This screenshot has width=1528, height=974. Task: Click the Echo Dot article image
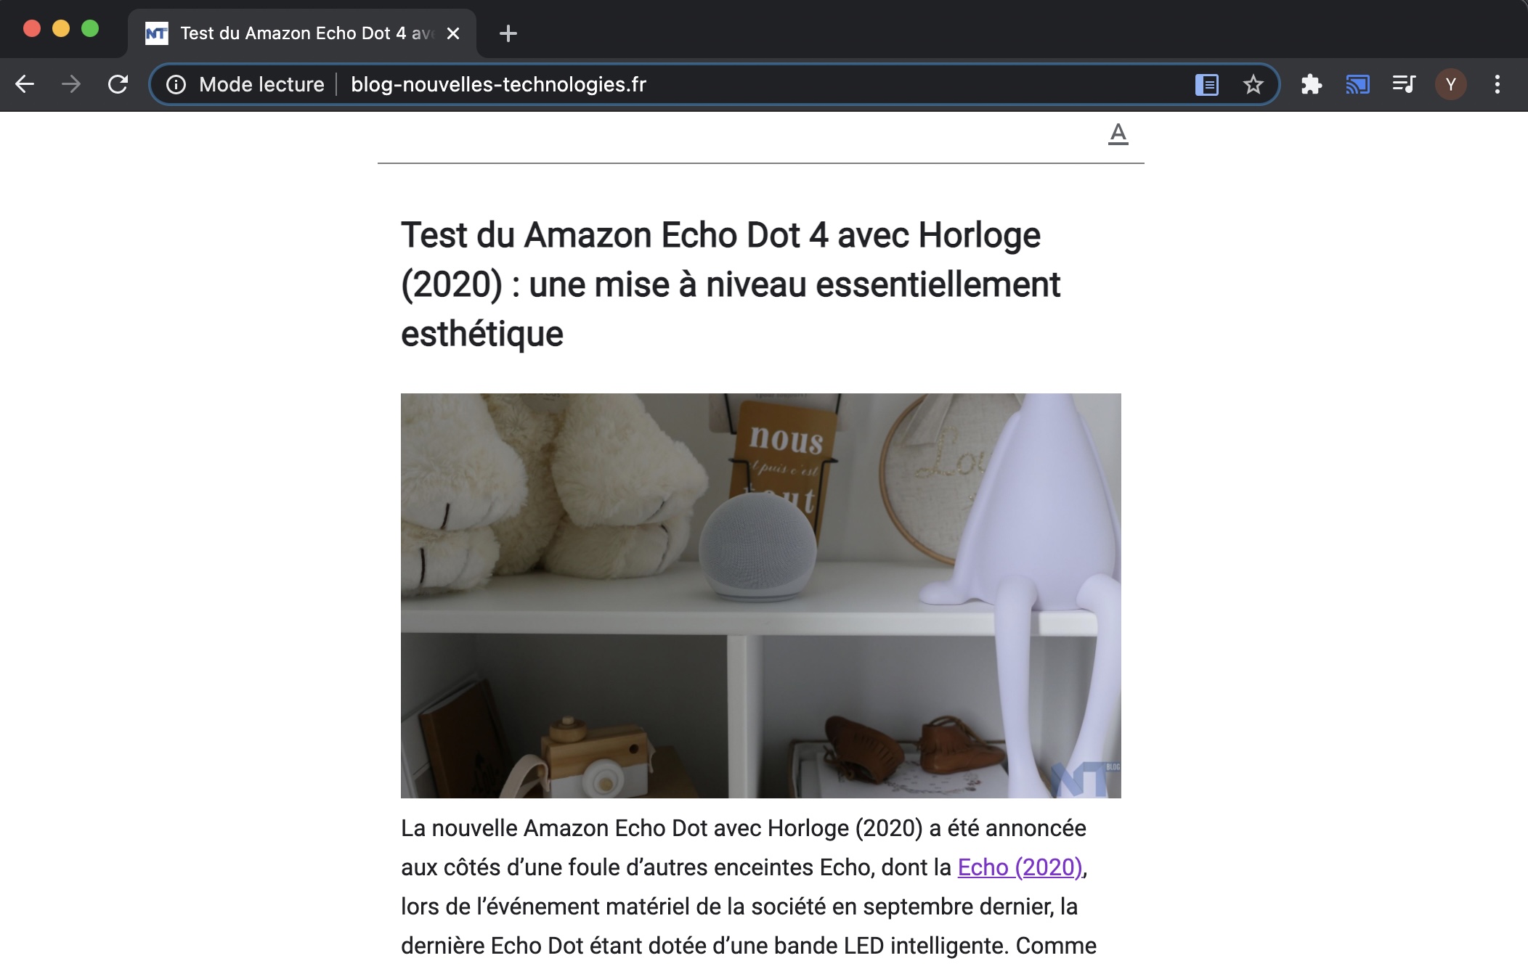tap(761, 596)
